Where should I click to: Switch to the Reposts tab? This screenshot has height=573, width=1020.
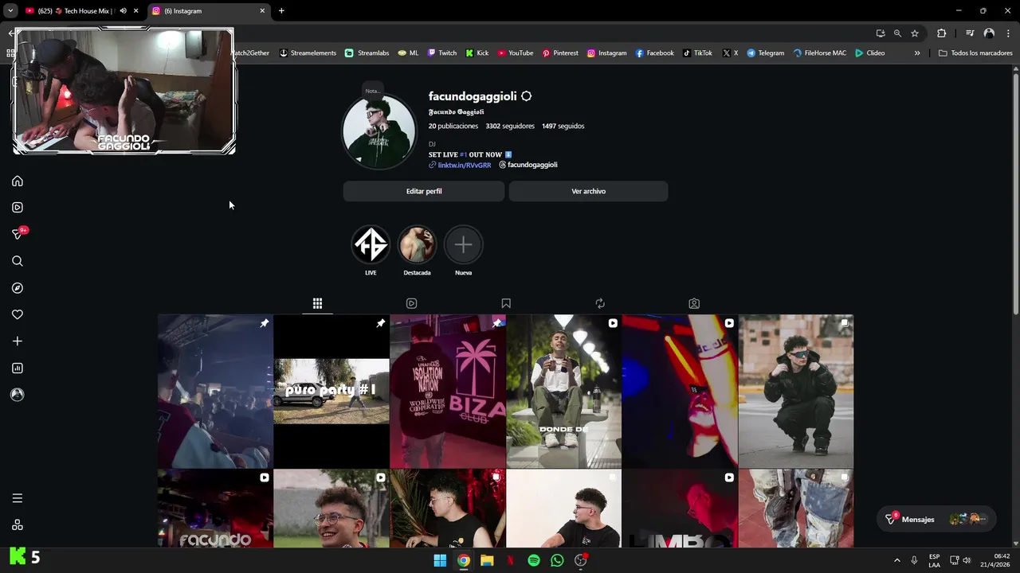pos(600,303)
